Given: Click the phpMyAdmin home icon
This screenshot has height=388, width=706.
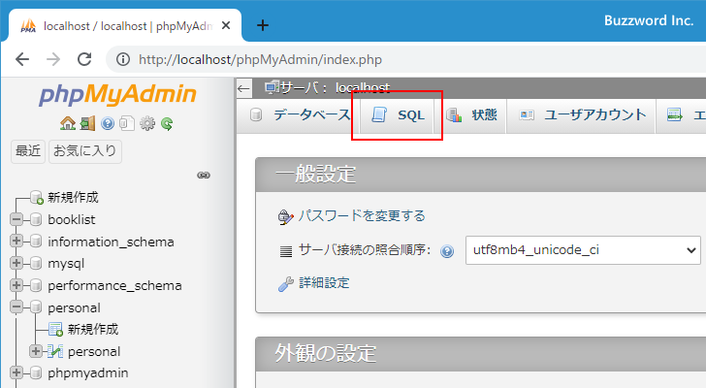Looking at the screenshot, I should pyautogui.click(x=68, y=123).
